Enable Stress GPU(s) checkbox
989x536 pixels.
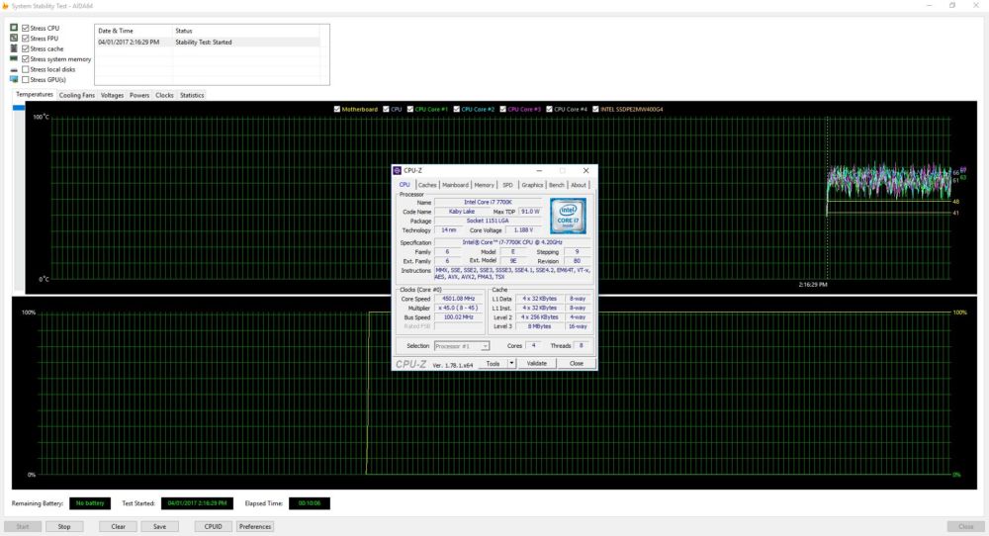coord(26,79)
